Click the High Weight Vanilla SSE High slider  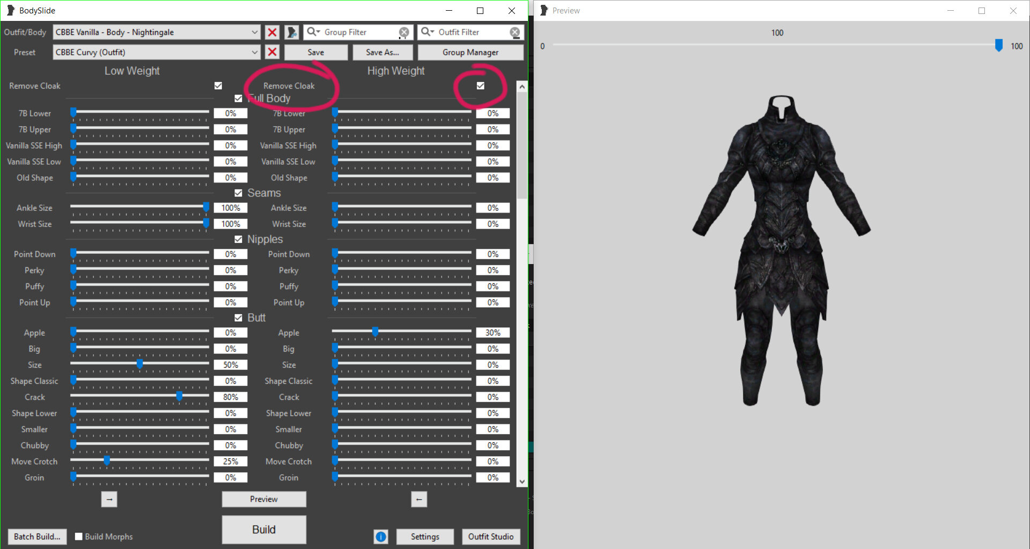tap(402, 145)
